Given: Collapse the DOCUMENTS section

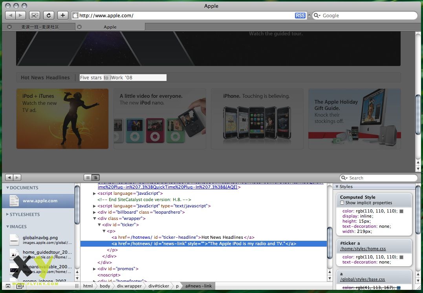Looking at the screenshot, I should (7, 188).
